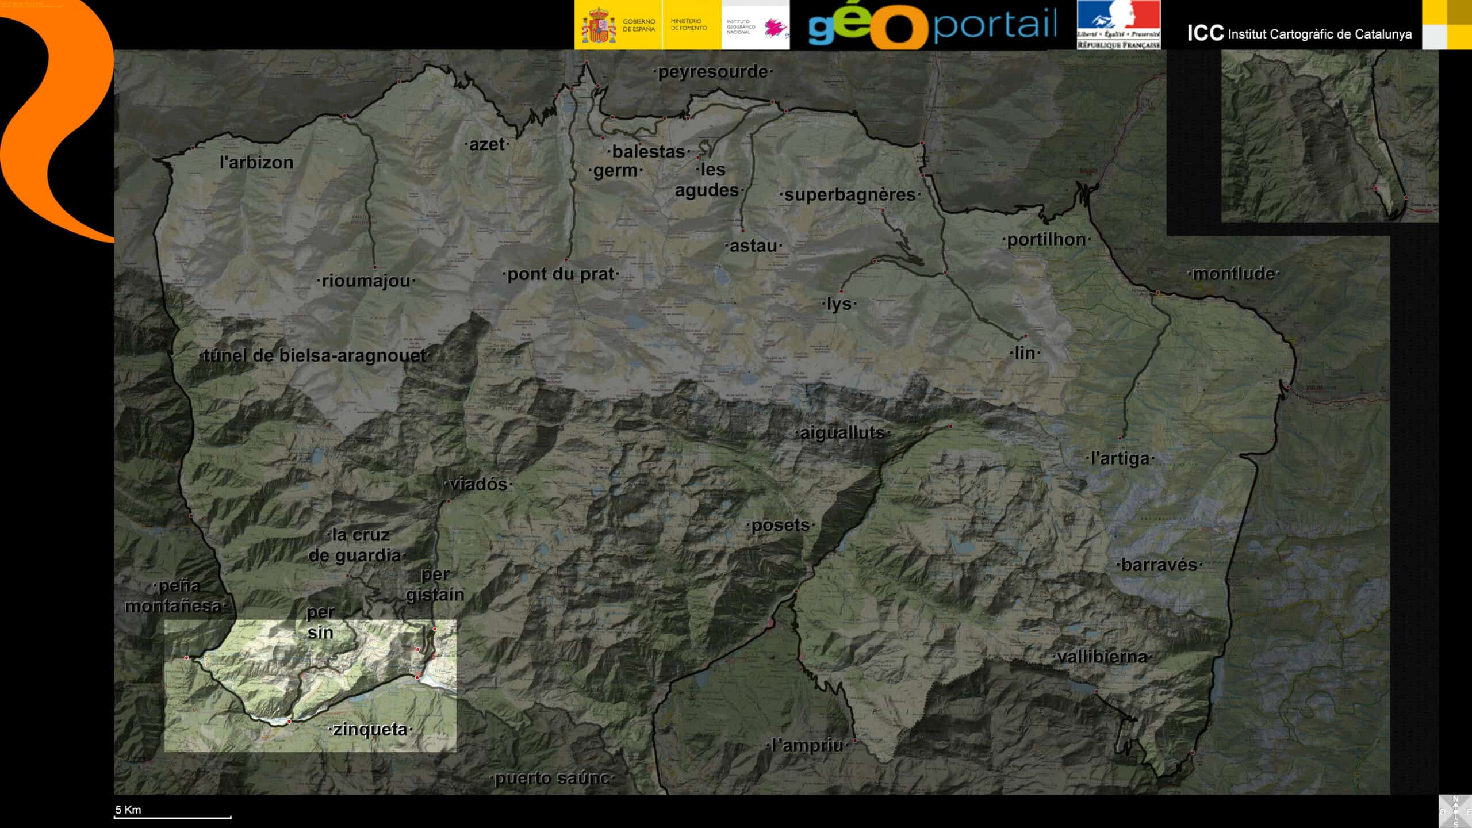This screenshot has height=828, width=1472.
Task: Open ICC Institut Cartogràfic de Catalunya link
Action: coord(1299,34)
